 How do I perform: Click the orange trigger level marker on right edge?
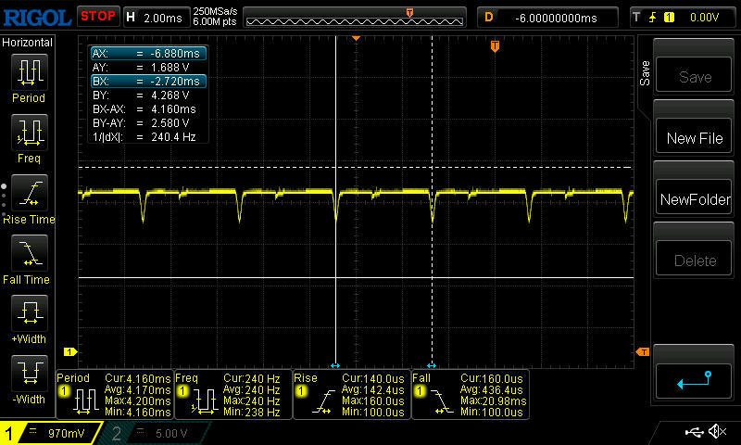pos(643,351)
